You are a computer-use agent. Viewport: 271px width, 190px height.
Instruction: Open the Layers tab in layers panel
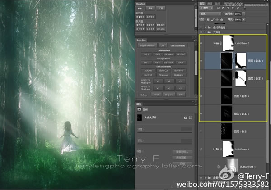pos(202,4)
